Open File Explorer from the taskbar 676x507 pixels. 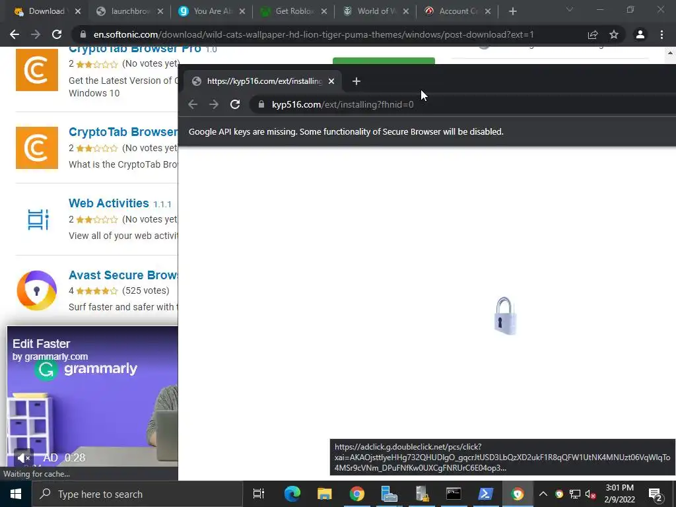pyautogui.click(x=324, y=494)
